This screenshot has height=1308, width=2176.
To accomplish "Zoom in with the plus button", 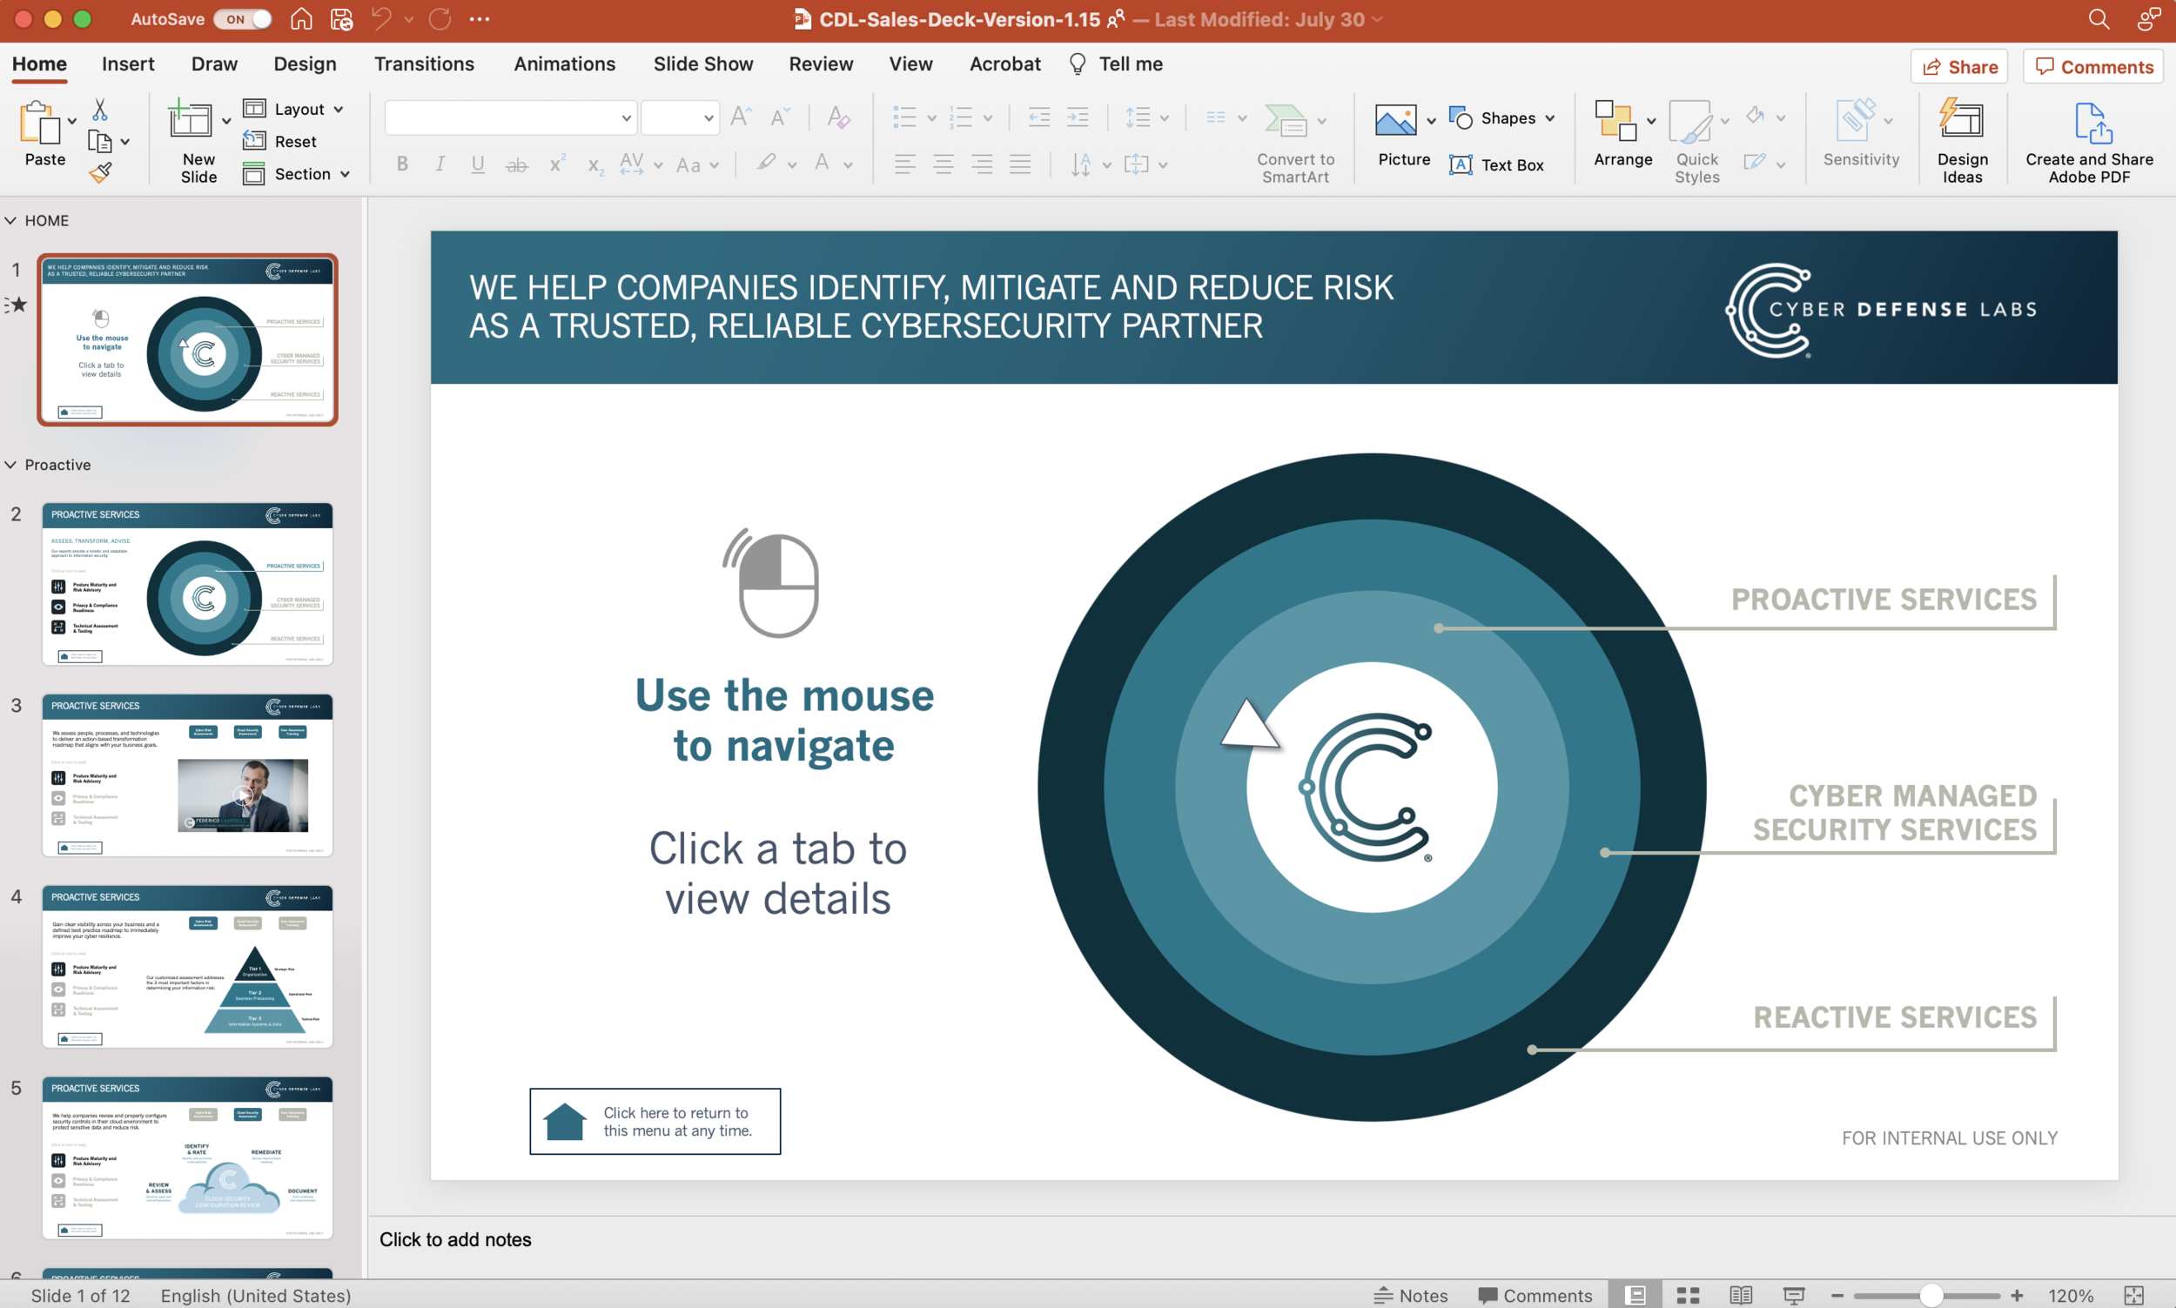I will tap(2017, 1295).
